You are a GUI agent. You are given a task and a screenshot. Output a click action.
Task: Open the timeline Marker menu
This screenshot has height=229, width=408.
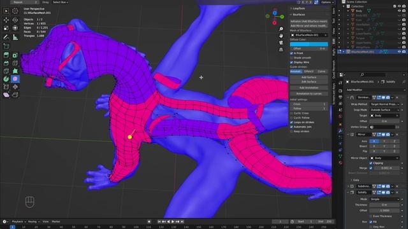56,221
